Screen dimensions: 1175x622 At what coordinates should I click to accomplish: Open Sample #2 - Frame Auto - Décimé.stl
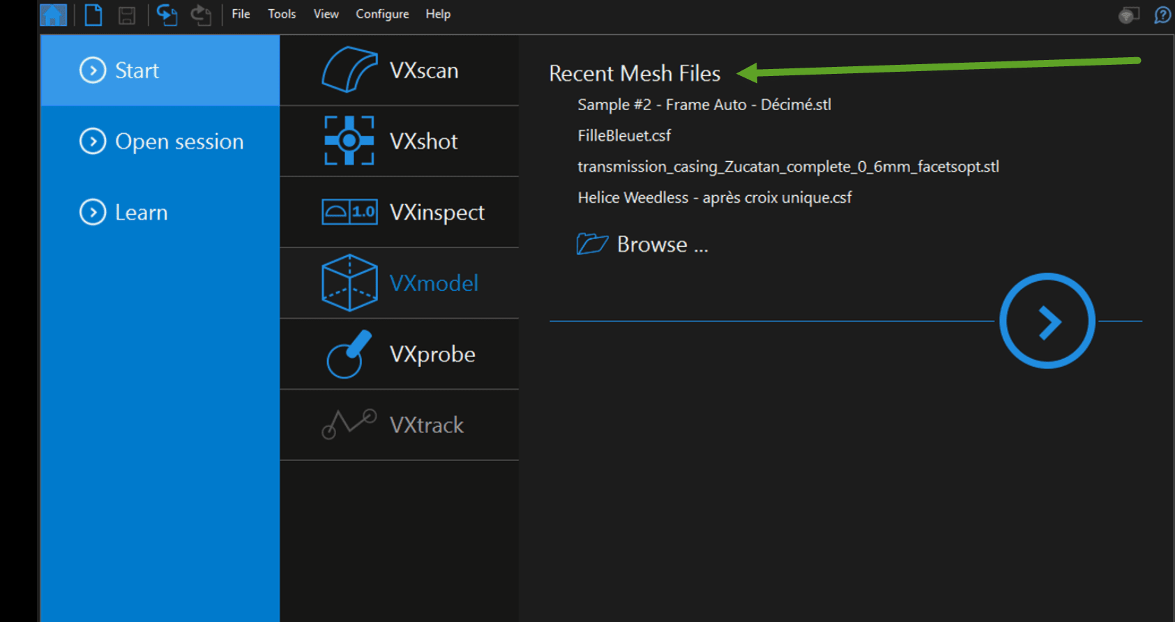click(x=704, y=105)
